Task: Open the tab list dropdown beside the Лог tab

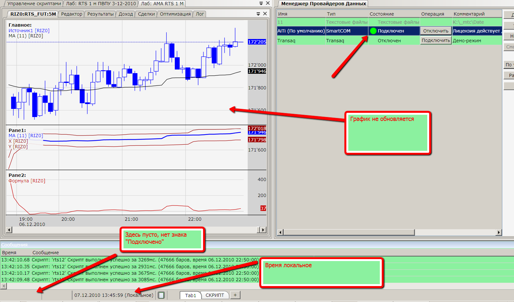Action: pyautogui.click(x=258, y=14)
